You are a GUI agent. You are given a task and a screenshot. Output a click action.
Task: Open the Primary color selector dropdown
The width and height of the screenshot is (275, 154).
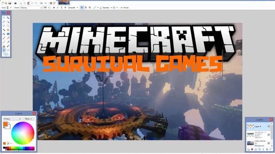(12, 119)
